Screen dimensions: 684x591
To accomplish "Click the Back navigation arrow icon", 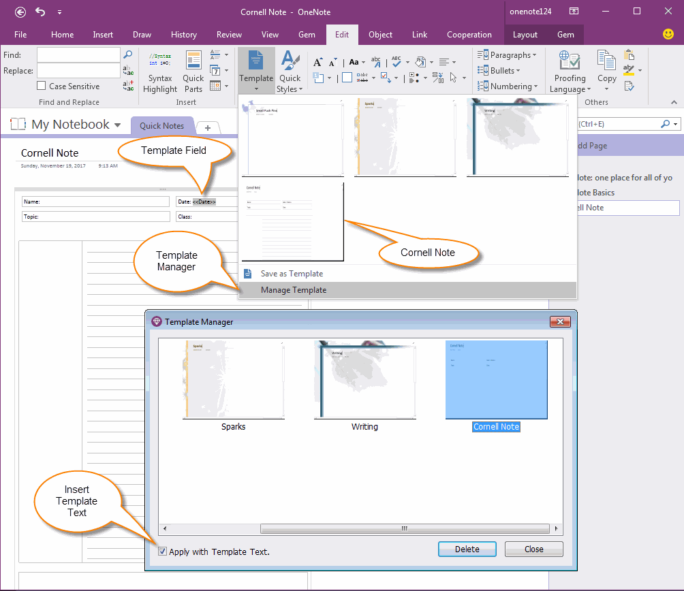I will (x=20, y=12).
